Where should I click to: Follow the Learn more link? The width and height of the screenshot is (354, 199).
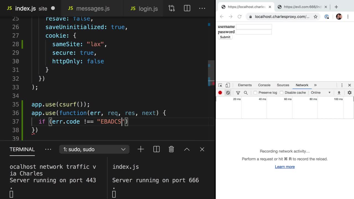click(x=285, y=167)
